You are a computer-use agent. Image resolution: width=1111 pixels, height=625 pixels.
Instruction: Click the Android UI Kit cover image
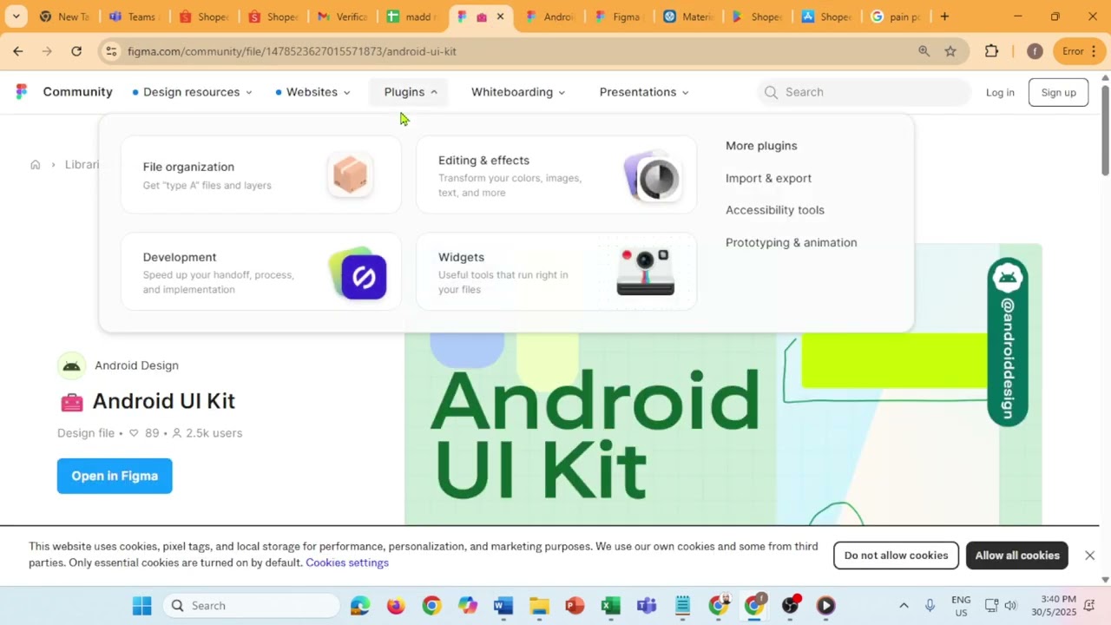(x=723, y=384)
